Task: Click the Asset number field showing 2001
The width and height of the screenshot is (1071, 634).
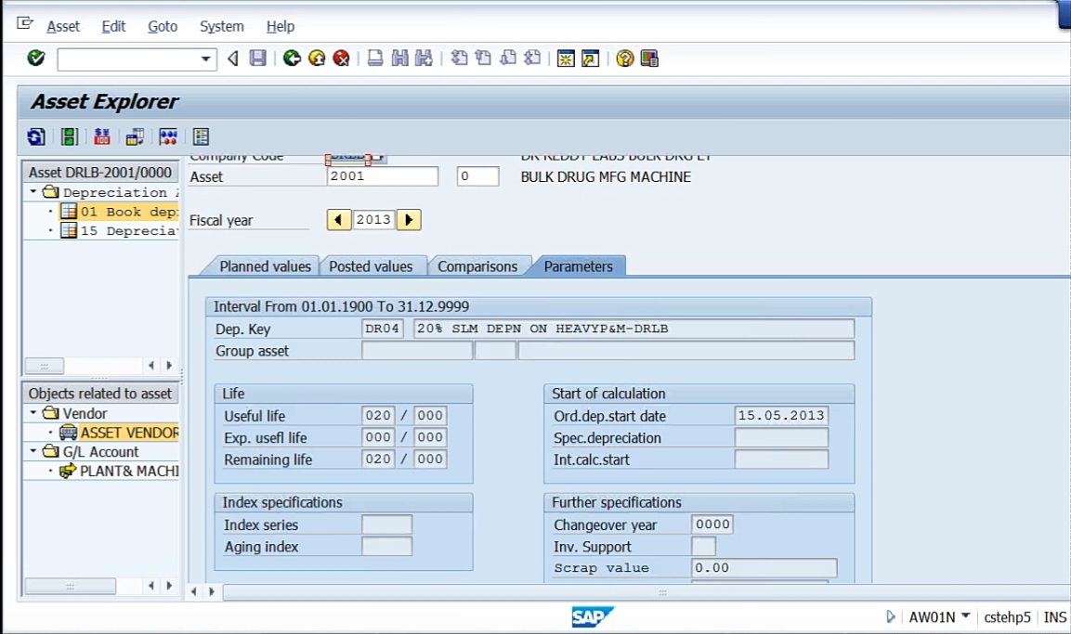Action: pyautogui.click(x=383, y=176)
